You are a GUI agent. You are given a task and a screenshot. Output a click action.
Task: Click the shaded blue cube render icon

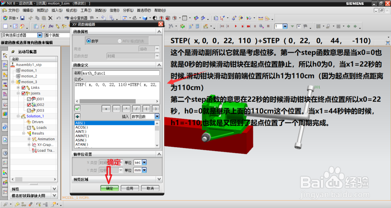point(145,18)
